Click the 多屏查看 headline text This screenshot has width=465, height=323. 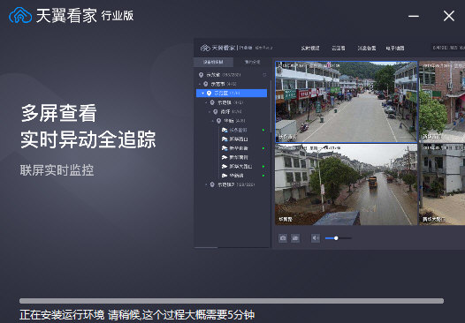point(58,113)
